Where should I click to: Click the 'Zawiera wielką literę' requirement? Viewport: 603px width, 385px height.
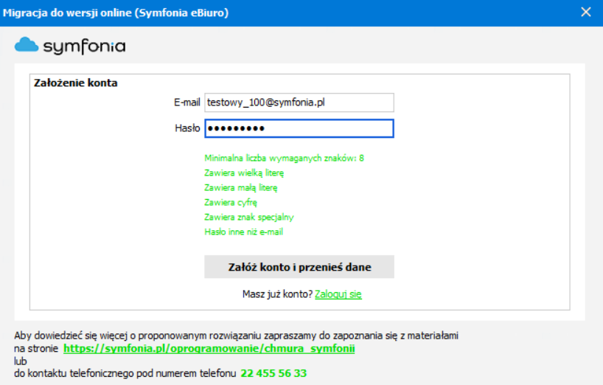pos(244,173)
